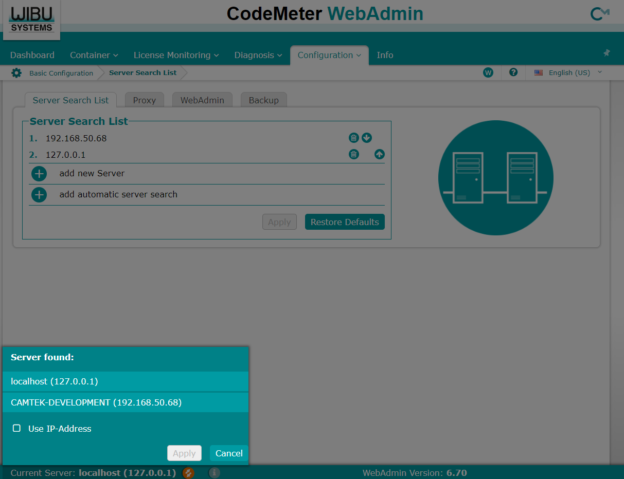Move server 192.168.50.68 down in list
Image resolution: width=624 pixels, height=479 pixels.
click(367, 138)
